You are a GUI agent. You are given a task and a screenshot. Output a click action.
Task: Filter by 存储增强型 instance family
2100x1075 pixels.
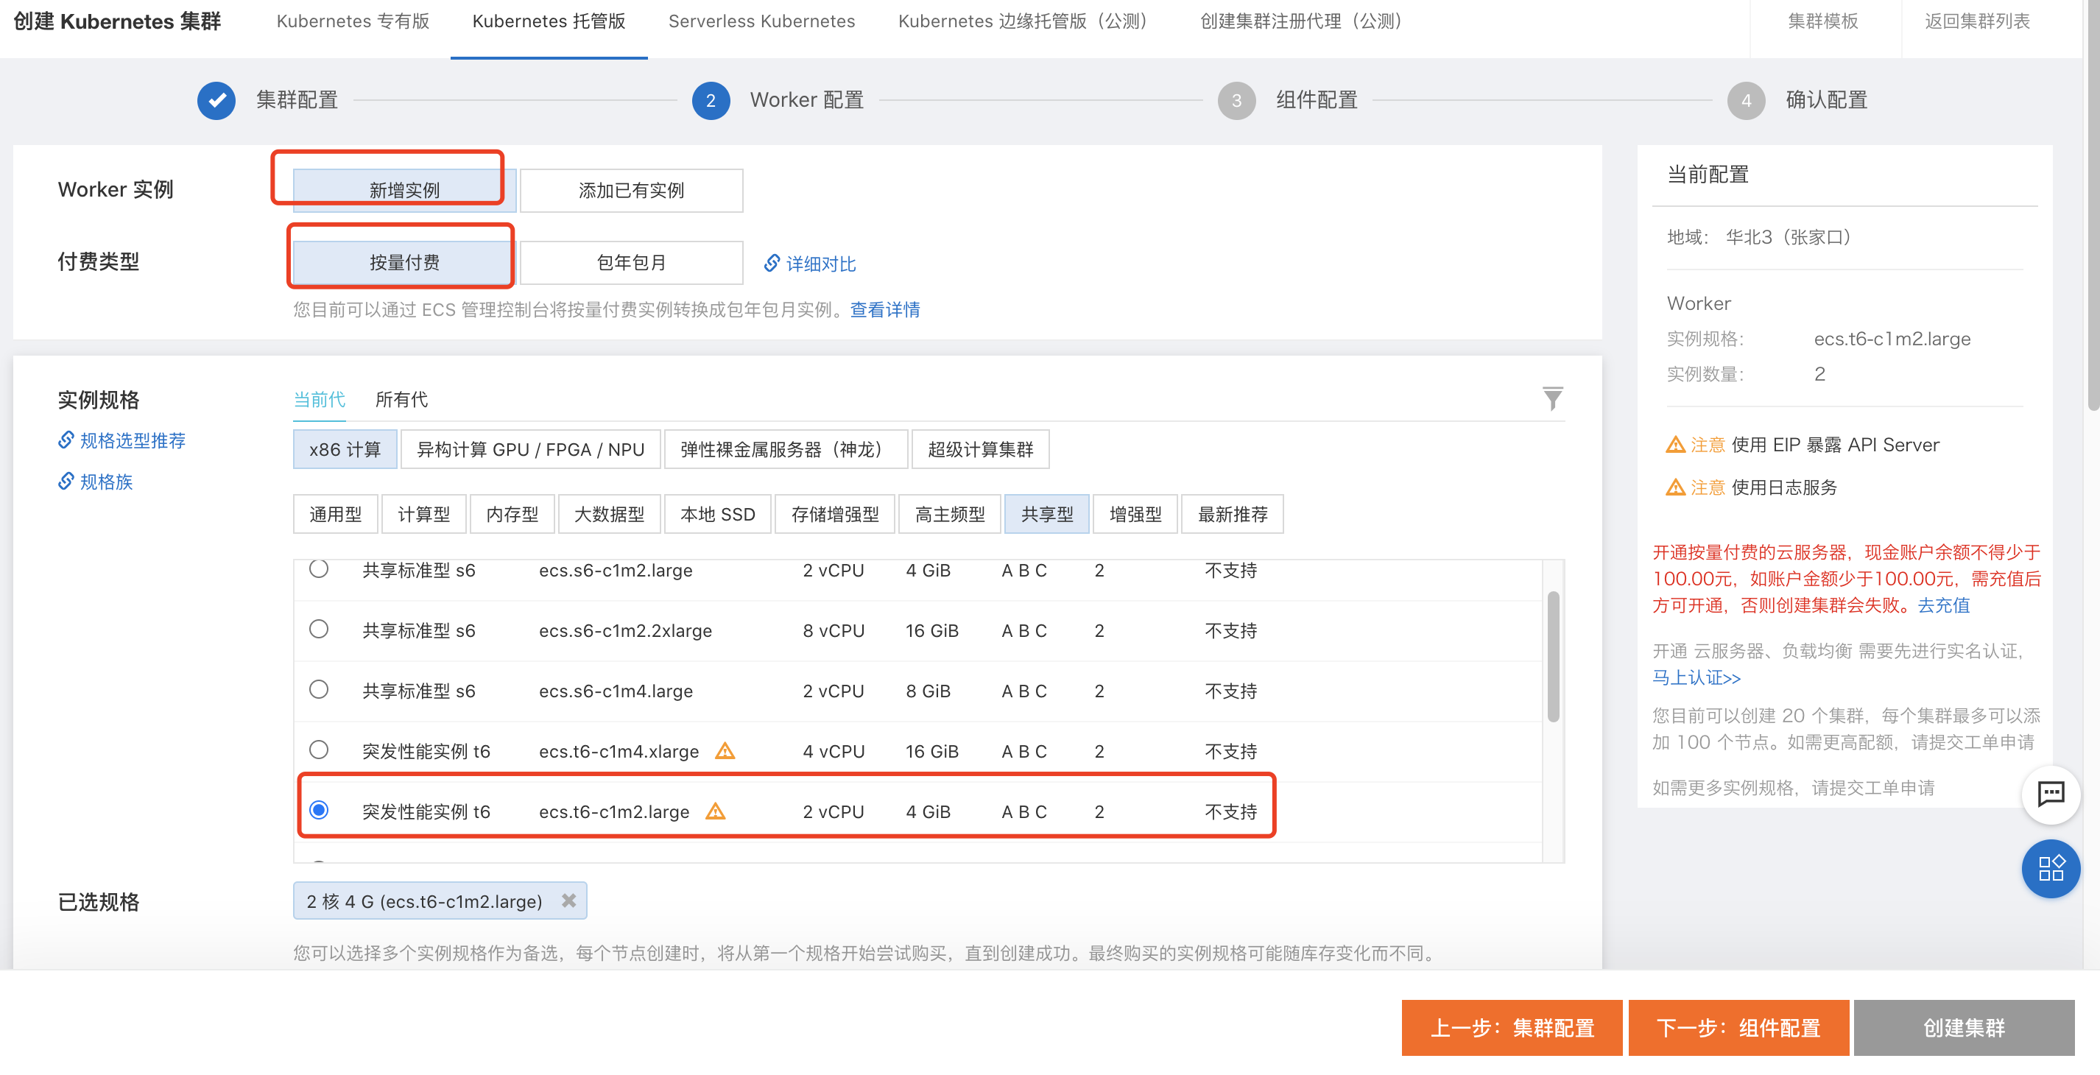pyautogui.click(x=835, y=514)
